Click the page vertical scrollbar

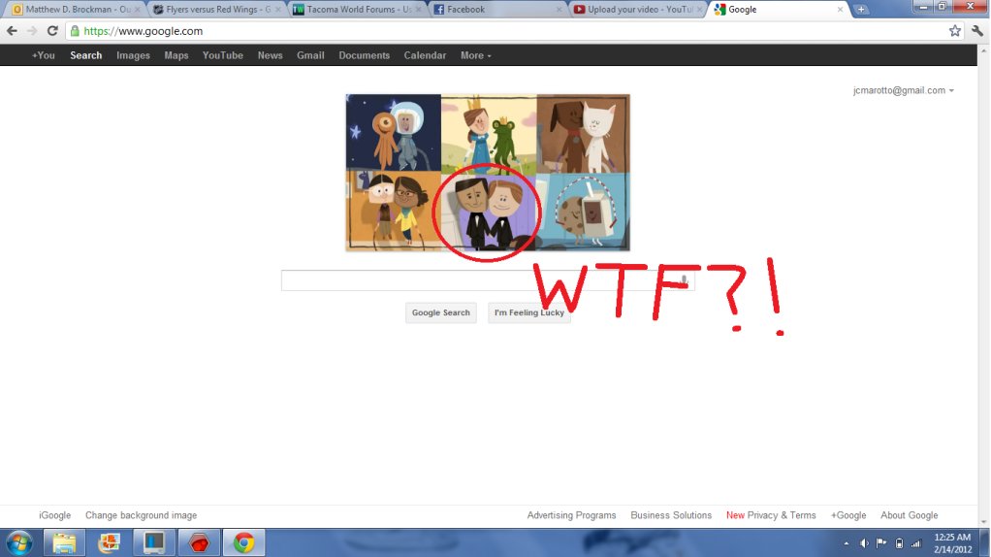[x=983, y=286]
